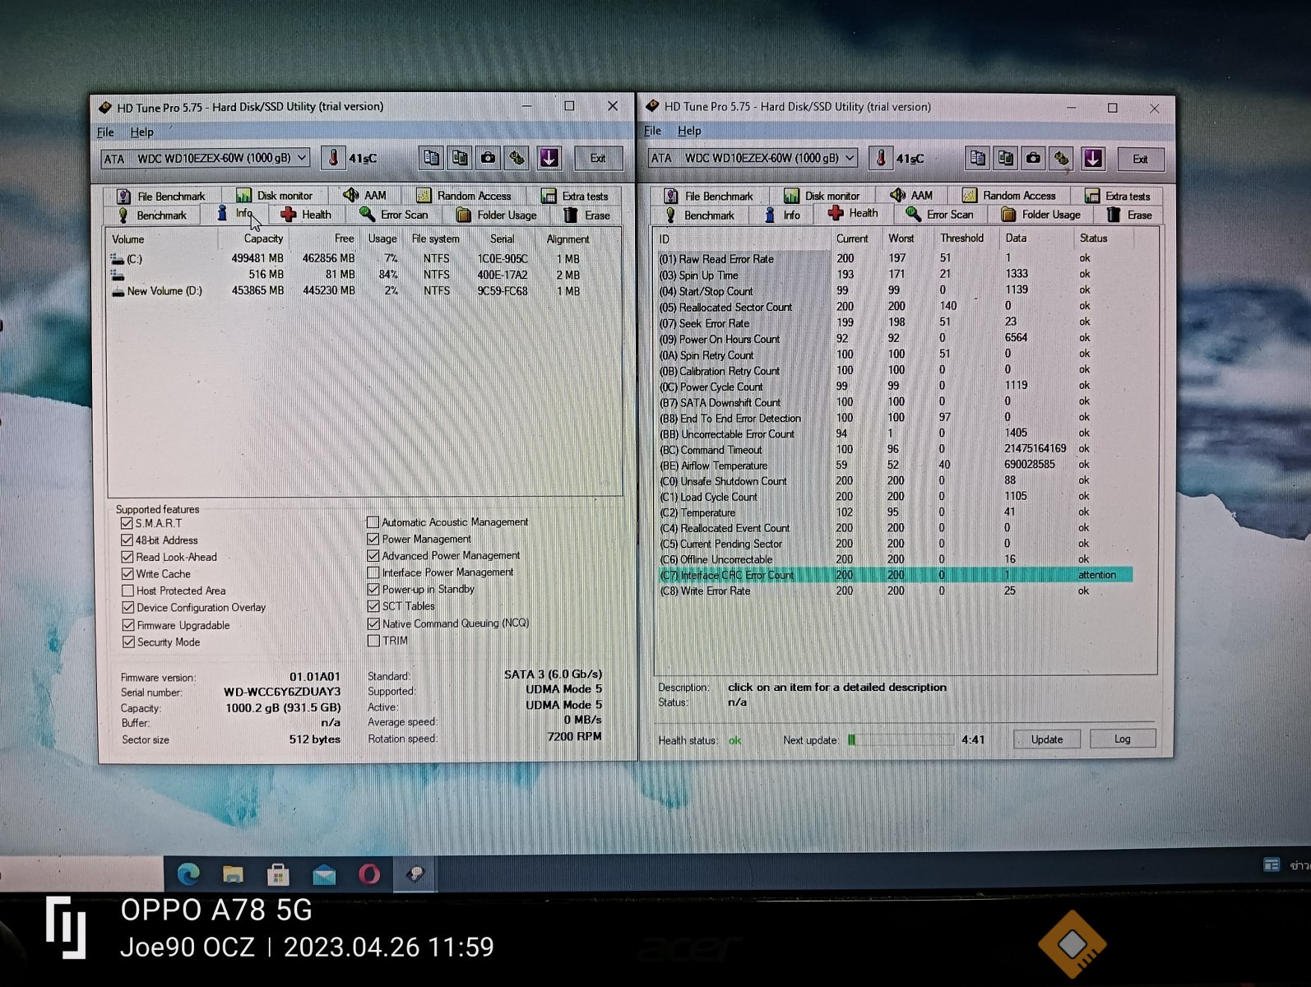The image size is (1311, 987).
Task: Toggle 48-bit Address checkbox
Action: point(127,540)
